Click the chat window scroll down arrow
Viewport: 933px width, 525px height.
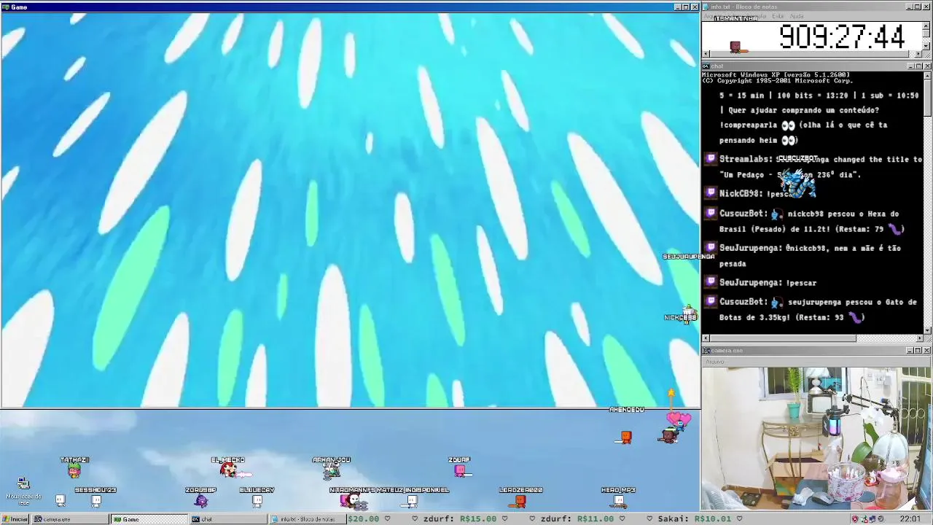pos(927,330)
